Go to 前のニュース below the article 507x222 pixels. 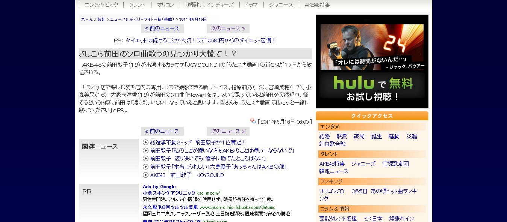pyautogui.click(x=162, y=131)
